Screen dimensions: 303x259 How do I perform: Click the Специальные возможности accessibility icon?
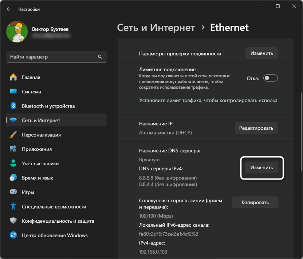[x=13, y=207]
